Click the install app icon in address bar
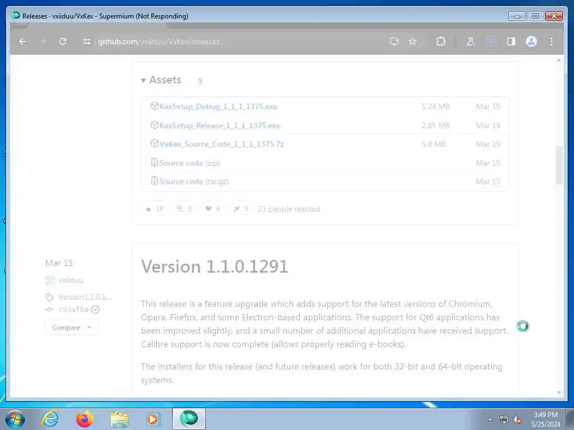 [394, 41]
